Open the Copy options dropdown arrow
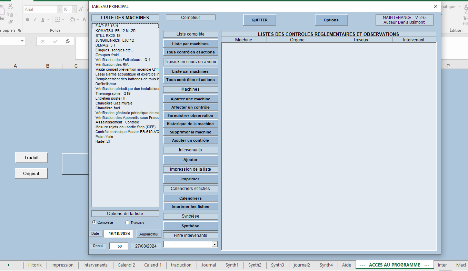The image size is (468, 271). pyautogui.click(x=16, y=14)
